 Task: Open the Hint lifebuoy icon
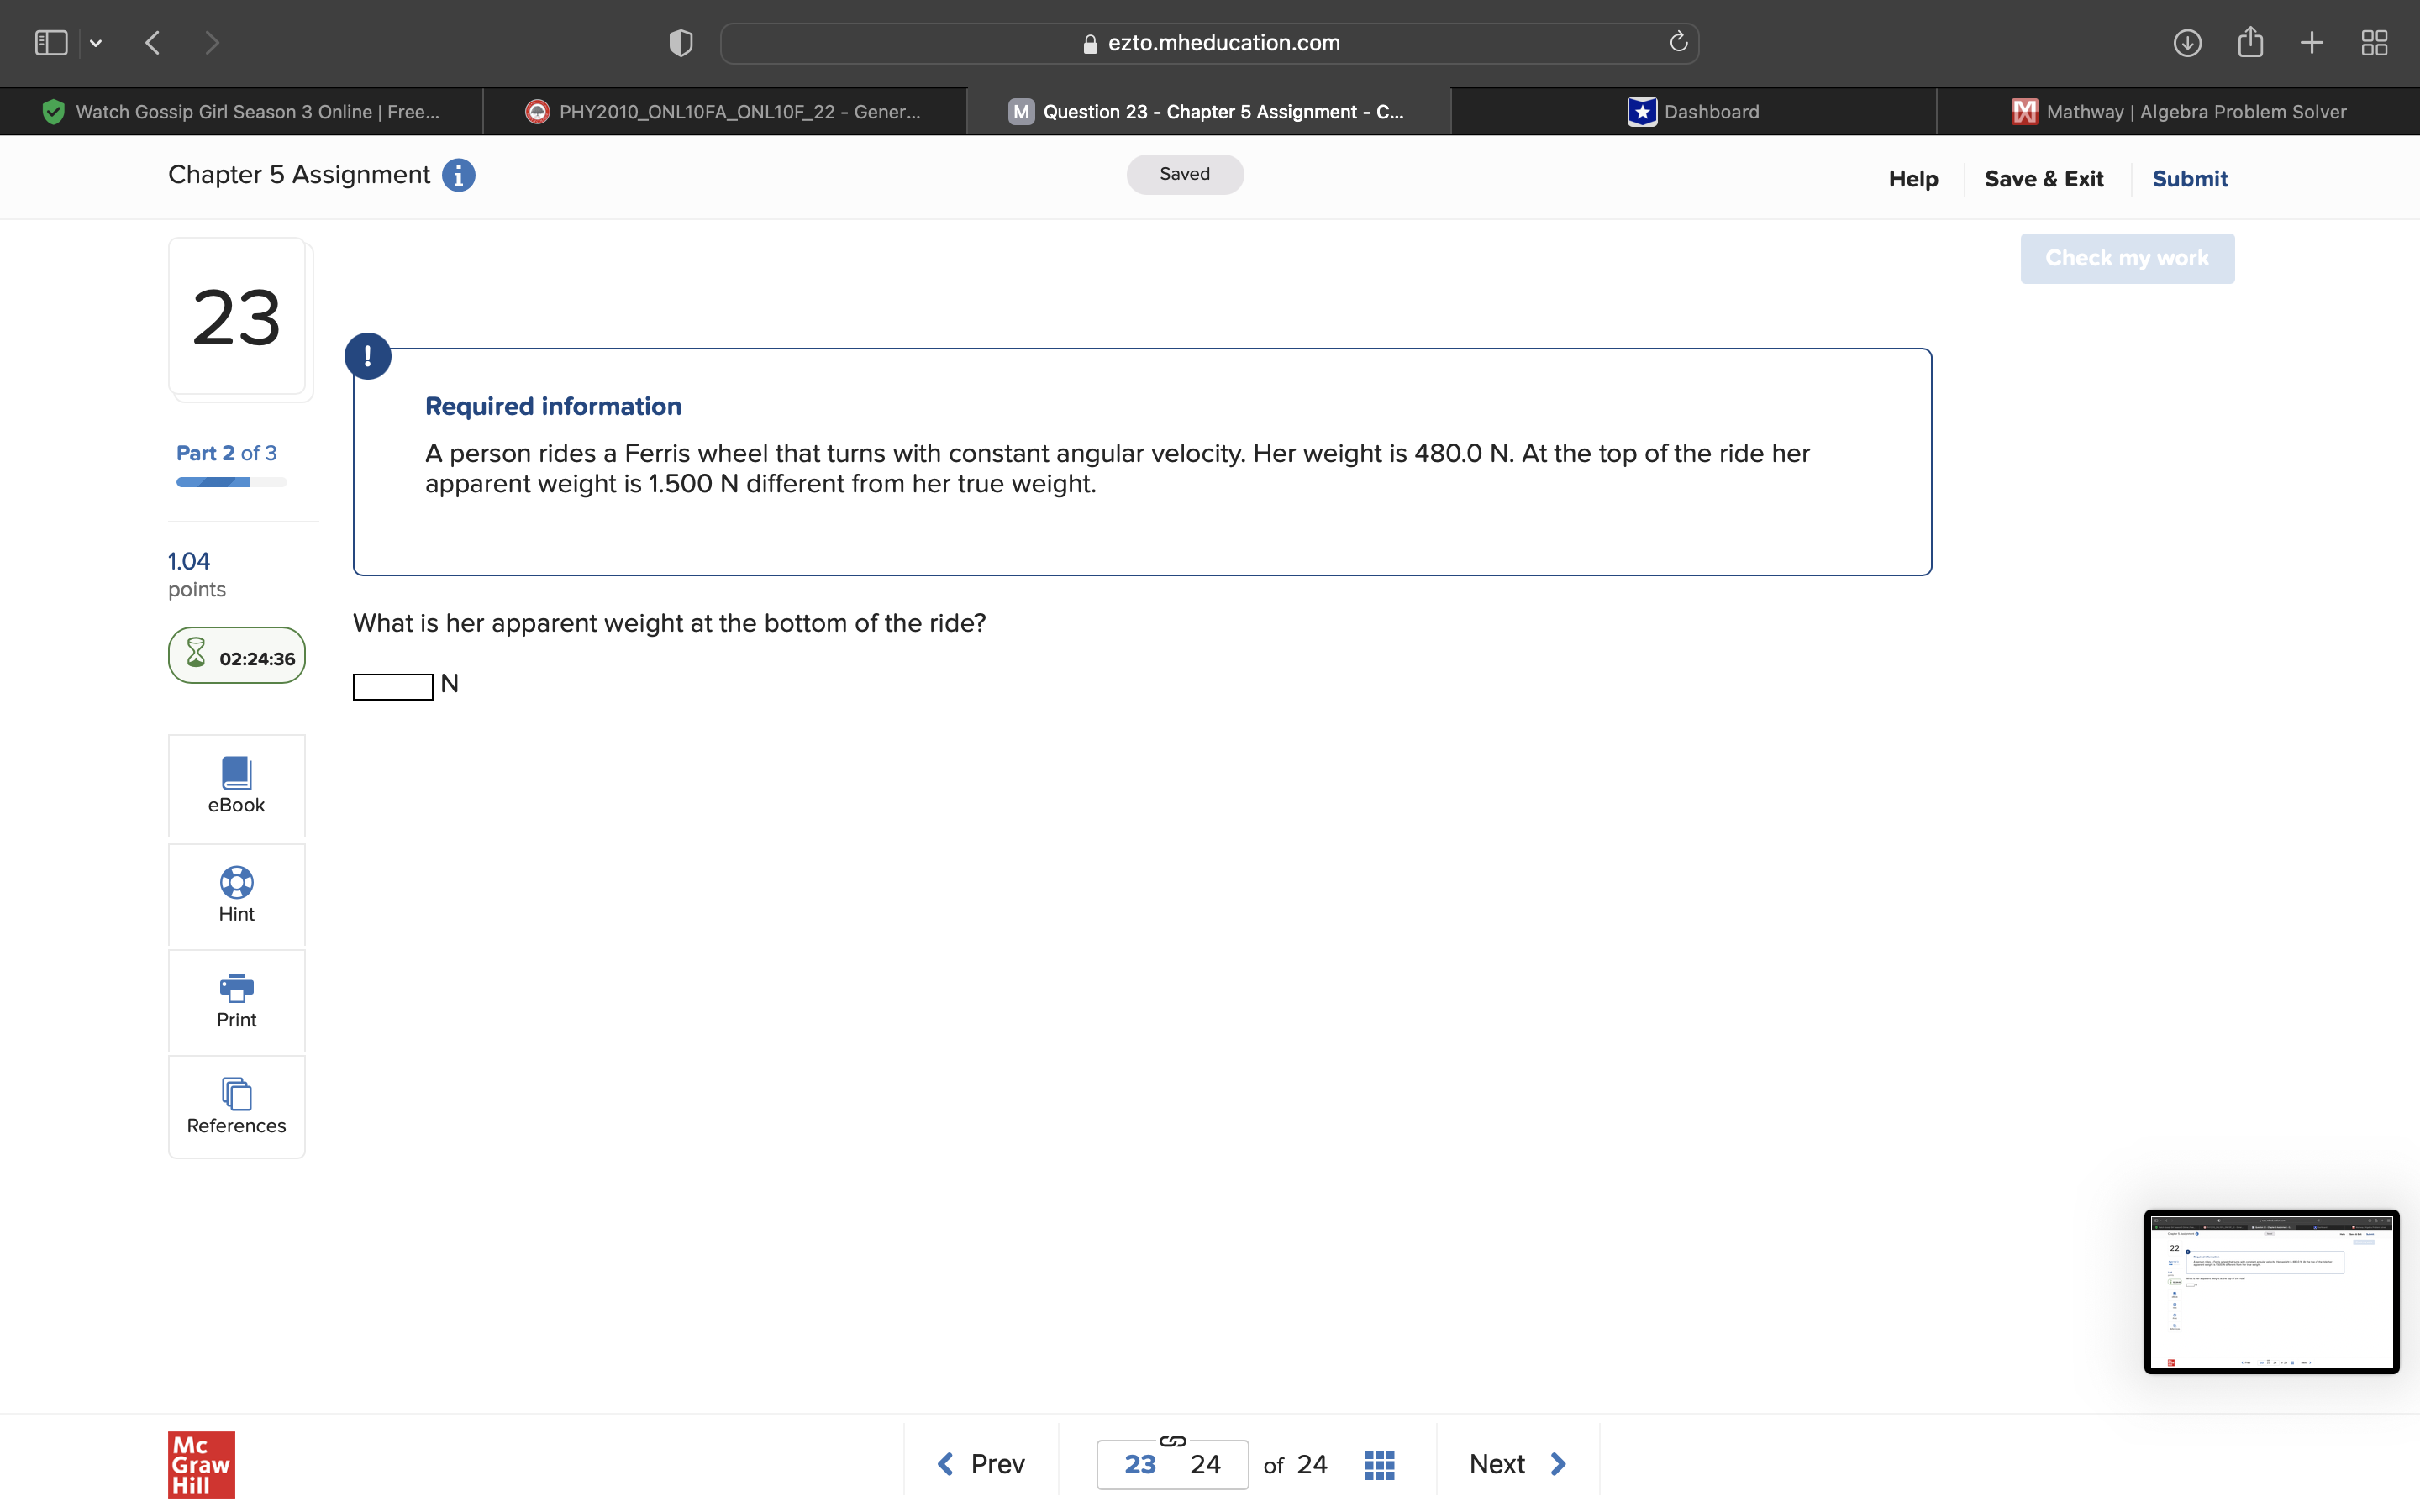click(x=236, y=883)
